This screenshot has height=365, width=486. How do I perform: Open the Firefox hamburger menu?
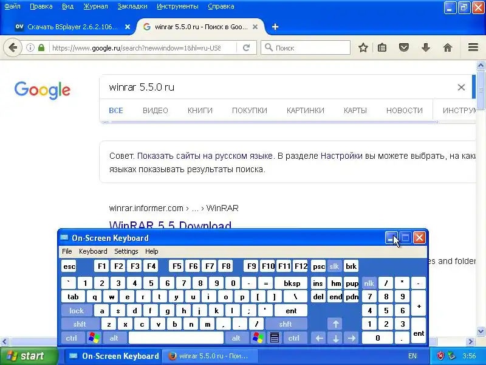pos(473,47)
